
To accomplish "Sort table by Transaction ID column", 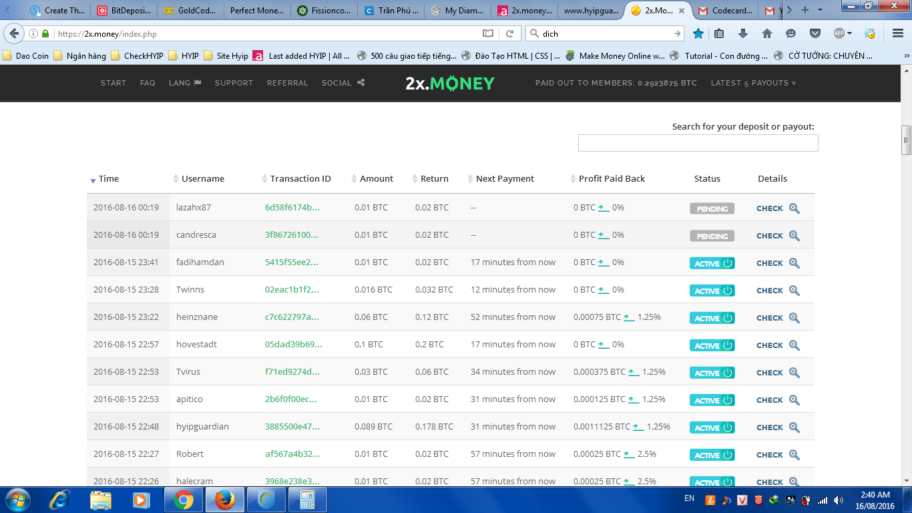I will 296,179.
